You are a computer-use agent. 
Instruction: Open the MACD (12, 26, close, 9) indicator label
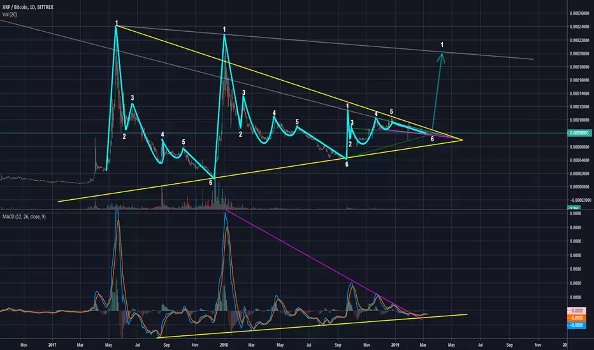(x=24, y=216)
